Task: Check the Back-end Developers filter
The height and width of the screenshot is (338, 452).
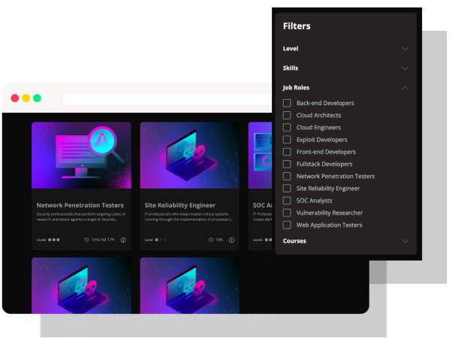Action: (287, 103)
